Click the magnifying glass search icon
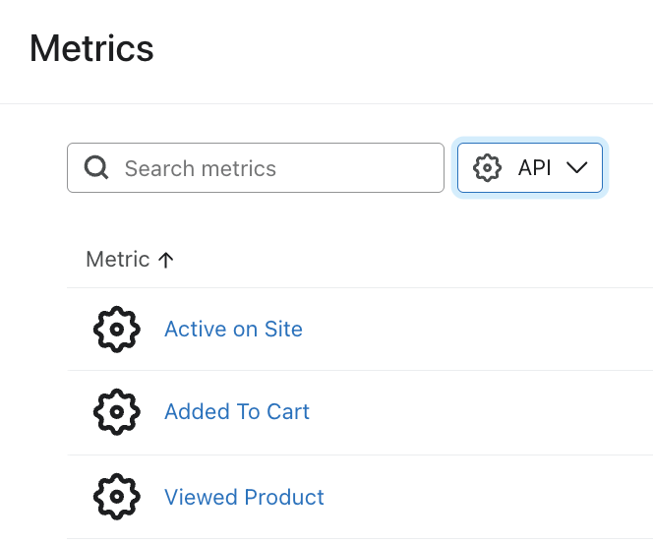 point(96,168)
